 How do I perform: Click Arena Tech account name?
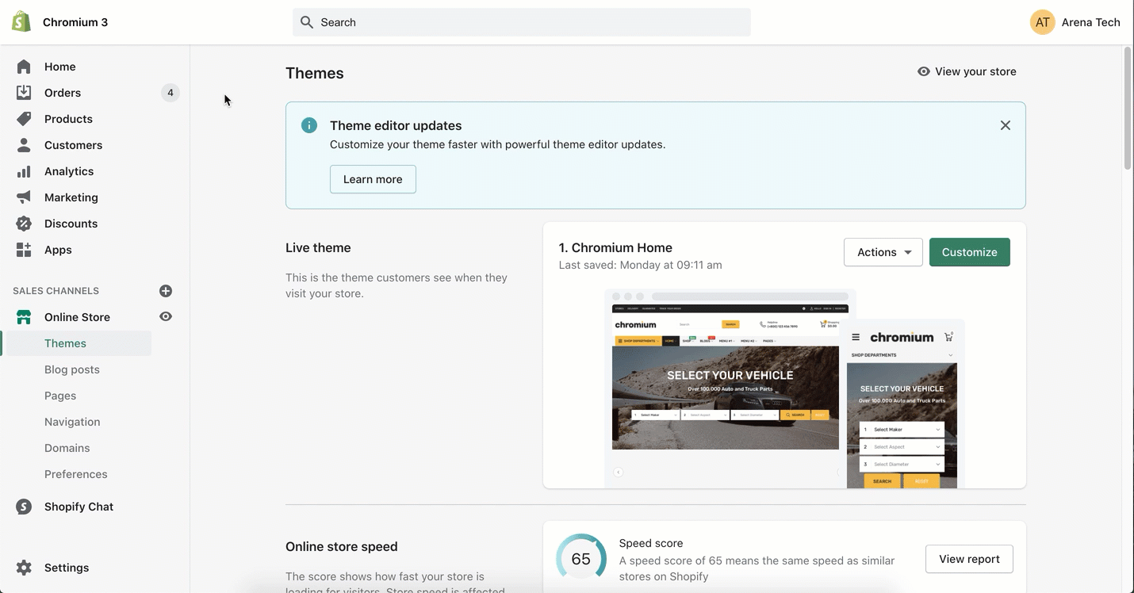[x=1090, y=22]
